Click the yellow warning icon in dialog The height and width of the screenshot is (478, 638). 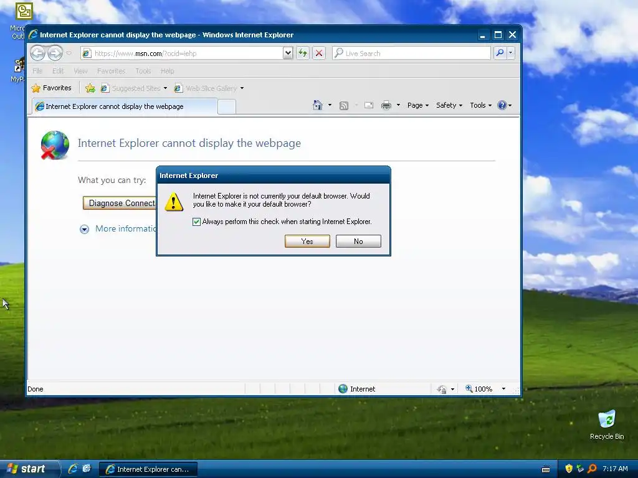click(x=174, y=202)
